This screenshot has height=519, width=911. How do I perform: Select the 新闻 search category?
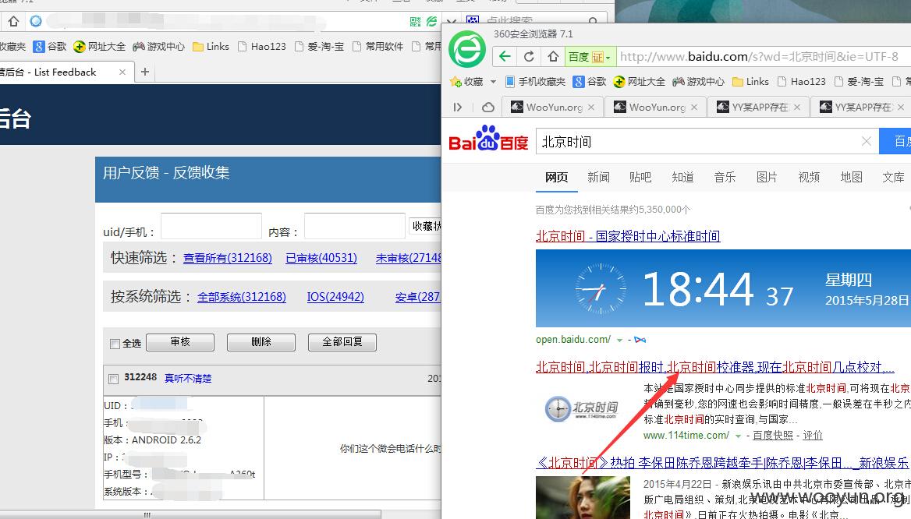[x=598, y=177]
